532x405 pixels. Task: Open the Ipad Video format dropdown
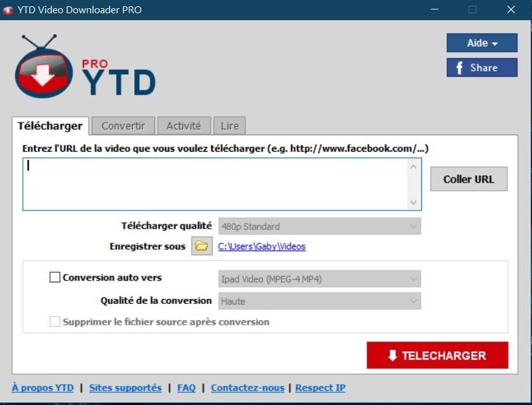(x=319, y=279)
